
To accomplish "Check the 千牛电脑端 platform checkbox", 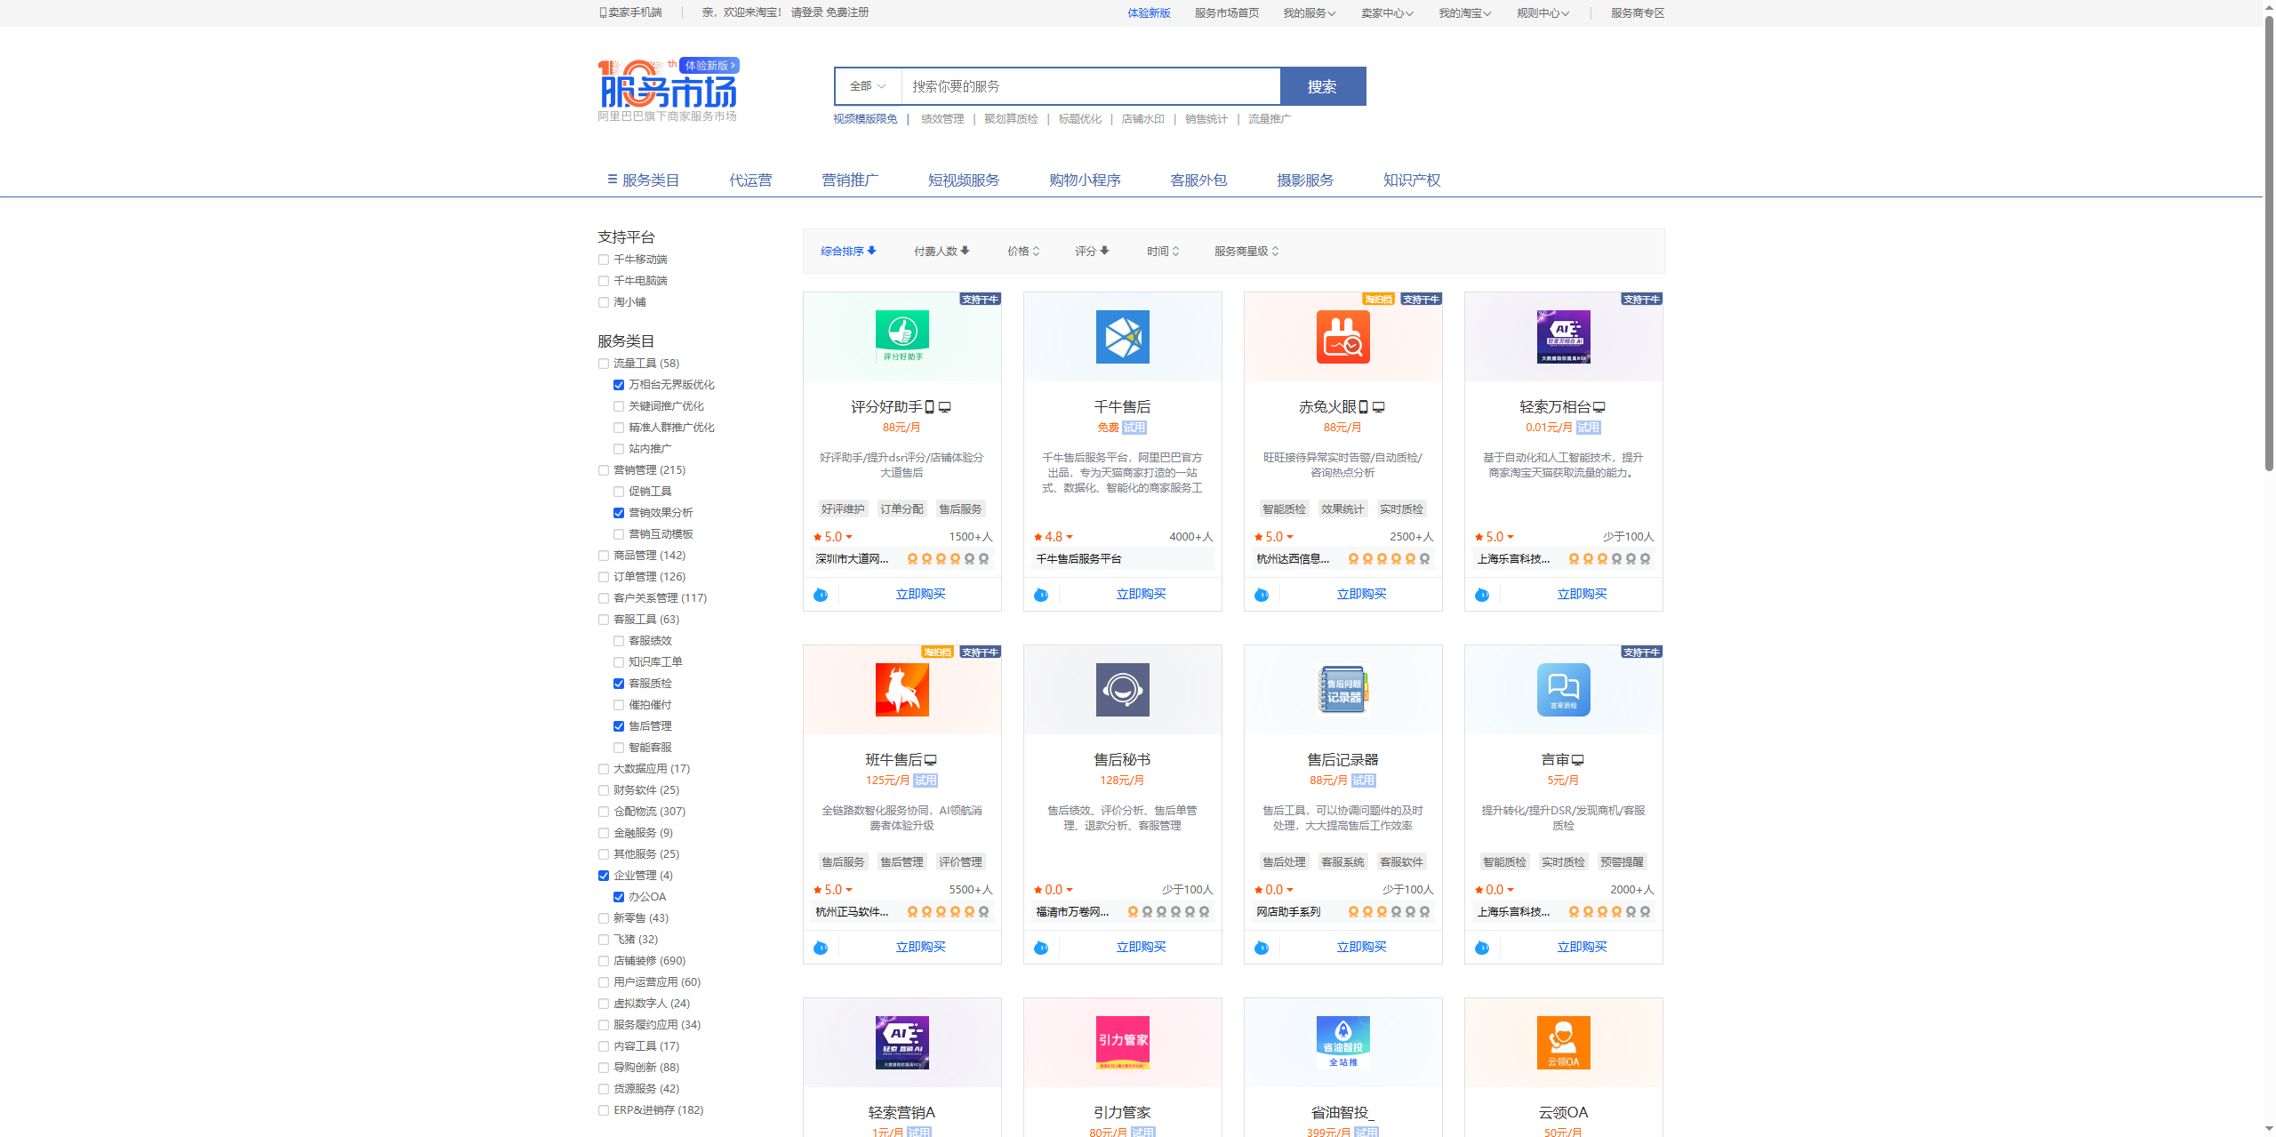I will [604, 281].
